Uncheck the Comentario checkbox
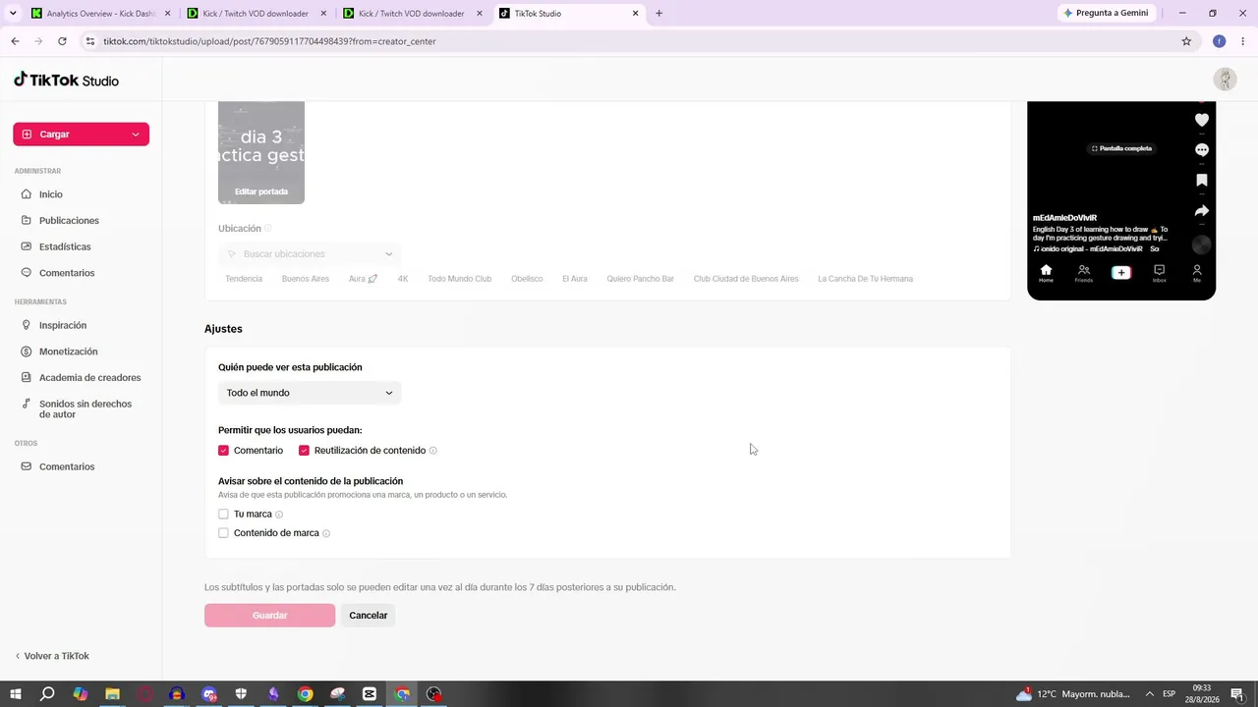Viewport: 1258px width, 707px height. pos(224,451)
